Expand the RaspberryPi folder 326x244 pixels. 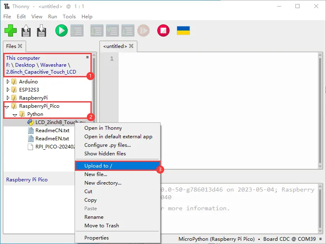[8, 98]
